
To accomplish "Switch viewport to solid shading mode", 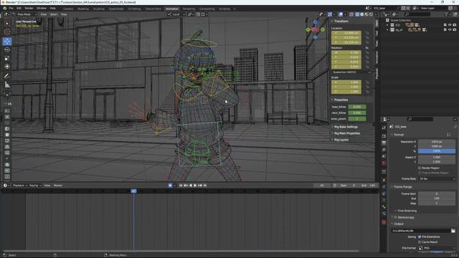I will point(362,14).
